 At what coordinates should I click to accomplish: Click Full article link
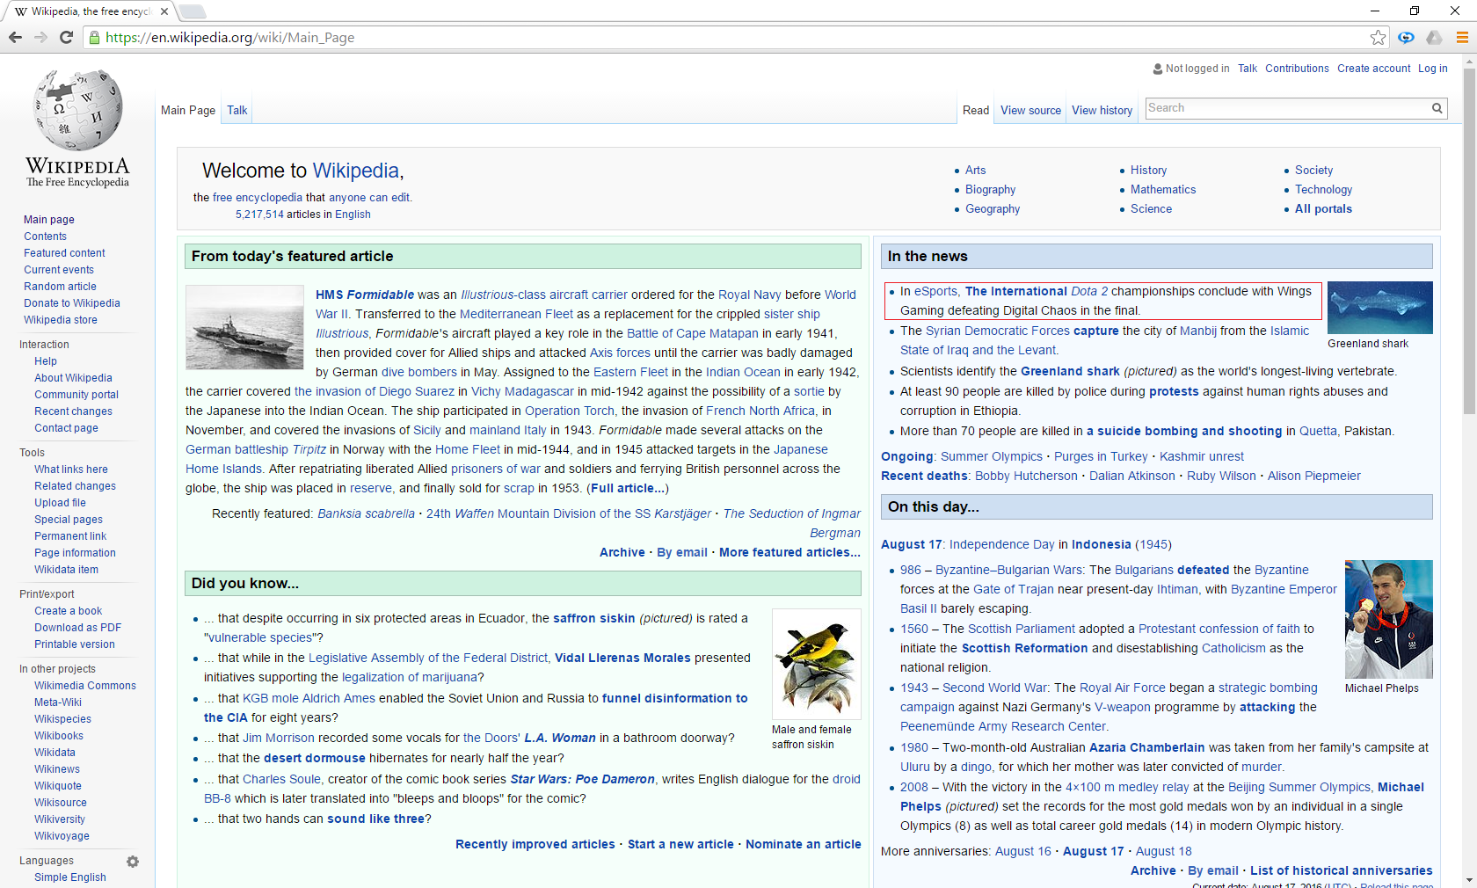(x=628, y=488)
